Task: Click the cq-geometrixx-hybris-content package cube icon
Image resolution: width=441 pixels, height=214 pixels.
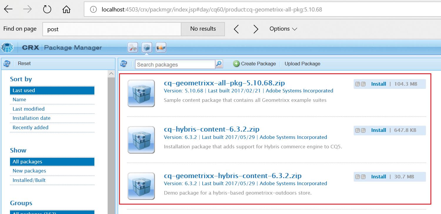Action: click(141, 186)
